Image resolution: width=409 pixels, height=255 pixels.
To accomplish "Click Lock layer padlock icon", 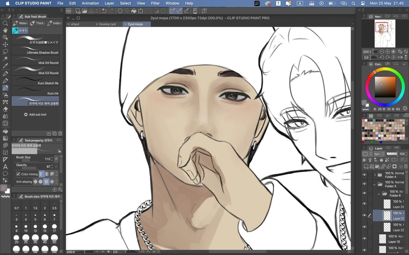I will [382, 160].
